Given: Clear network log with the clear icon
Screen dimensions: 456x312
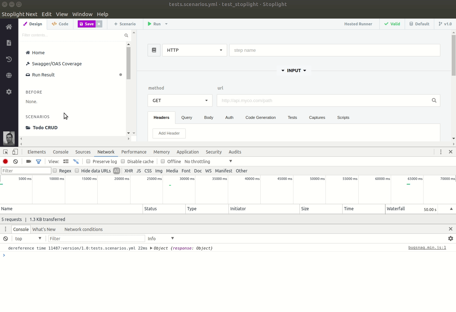Looking at the screenshot, I should coord(15,161).
